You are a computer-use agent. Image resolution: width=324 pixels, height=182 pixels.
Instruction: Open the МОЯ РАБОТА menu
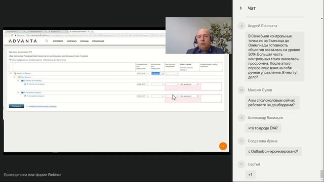[58, 41]
